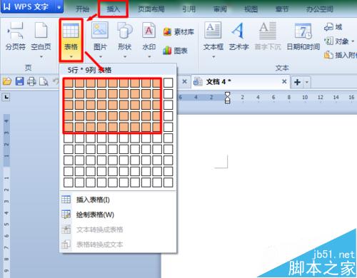Viewport: 357px width, 278px height.
Task: Expand the 水印 dropdown arrow
Action: [149, 57]
